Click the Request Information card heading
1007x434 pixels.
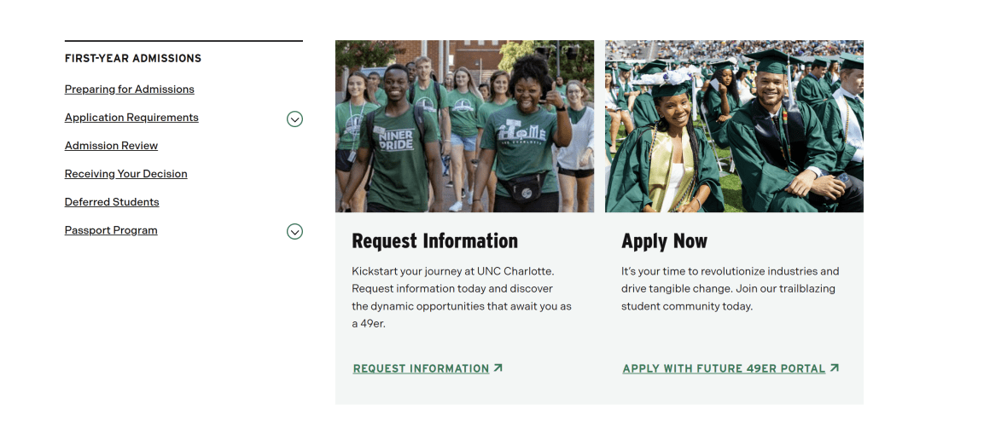click(434, 241)
